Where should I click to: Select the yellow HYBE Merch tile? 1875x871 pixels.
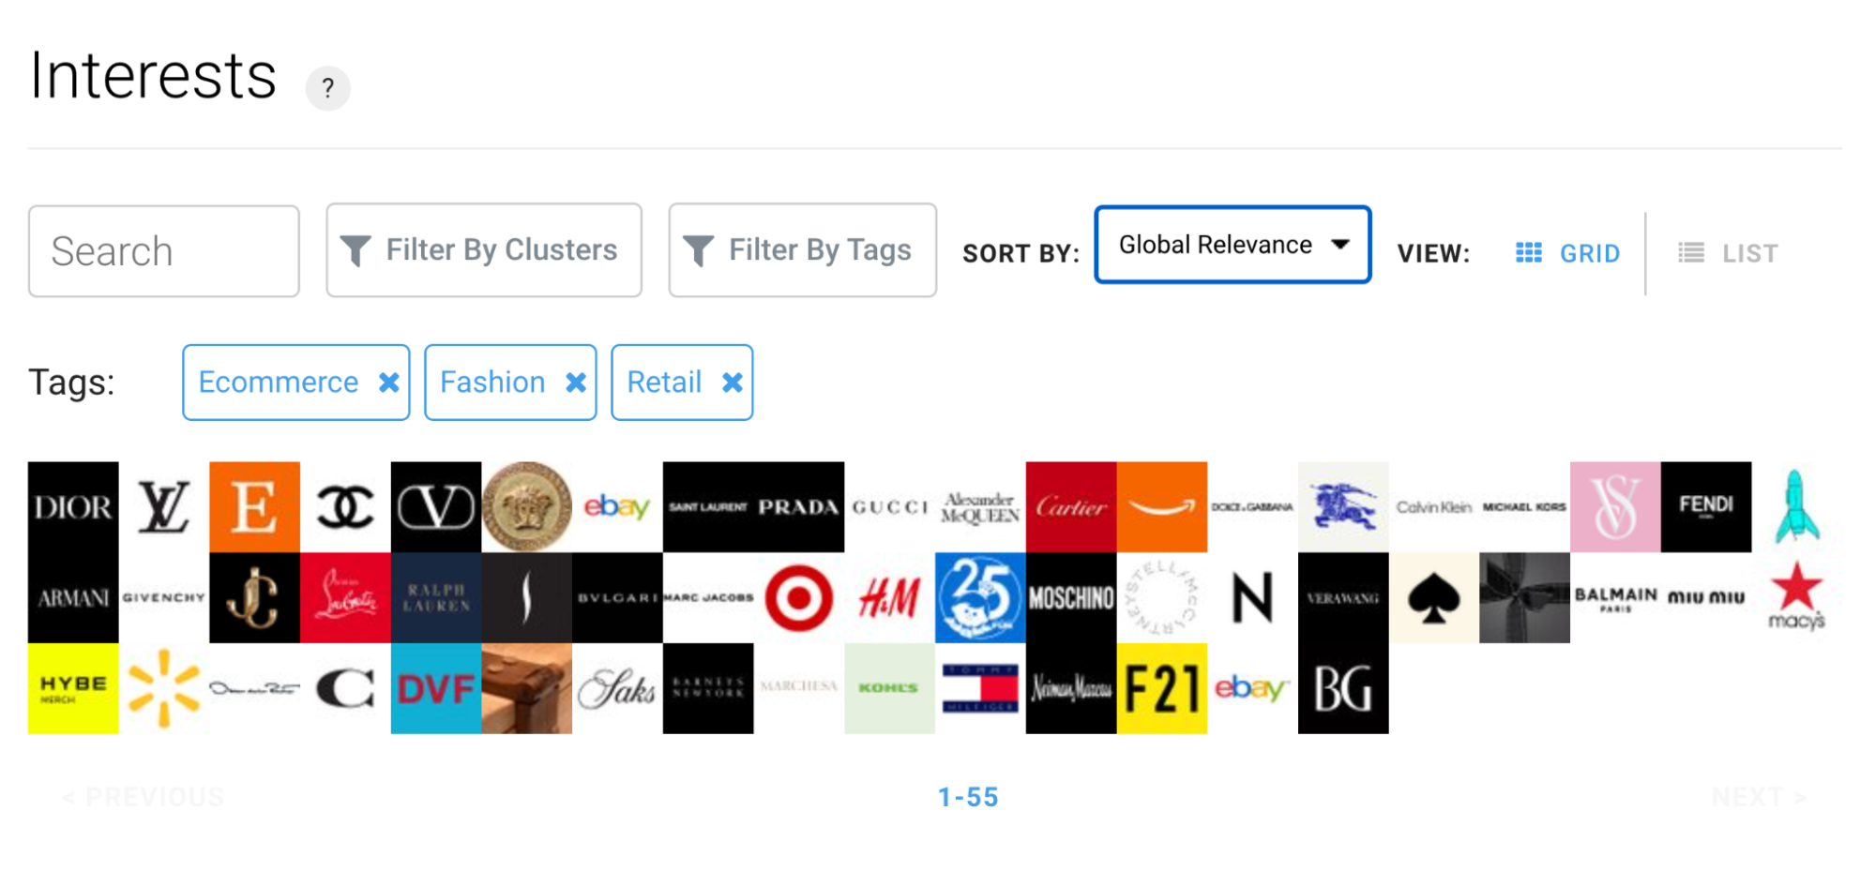[x=73, y=688]
